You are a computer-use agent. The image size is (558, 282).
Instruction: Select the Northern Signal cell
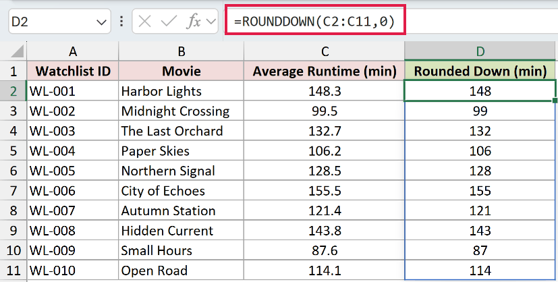pos(181,171)
